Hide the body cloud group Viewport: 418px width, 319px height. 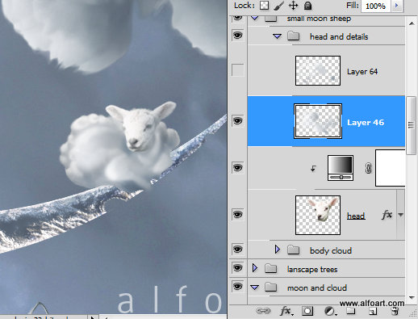coord(237,250)
